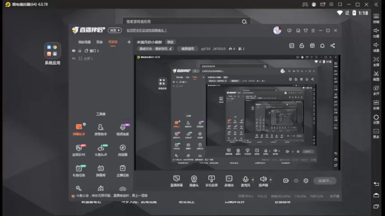This screenshot has width=385, height=216.
Task: Open the 主播任务 streamer task tool
Action: (x=123, y=171)
